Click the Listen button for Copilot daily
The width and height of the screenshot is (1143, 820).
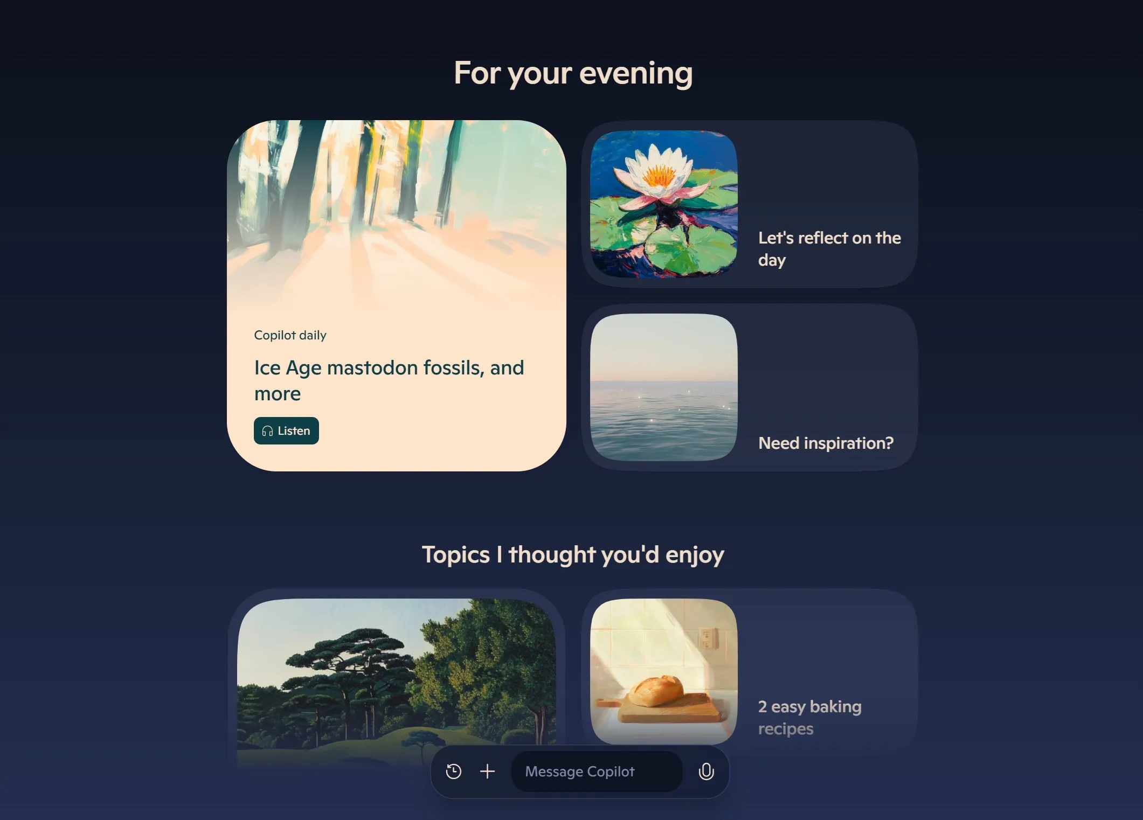[x=286, y=430]
